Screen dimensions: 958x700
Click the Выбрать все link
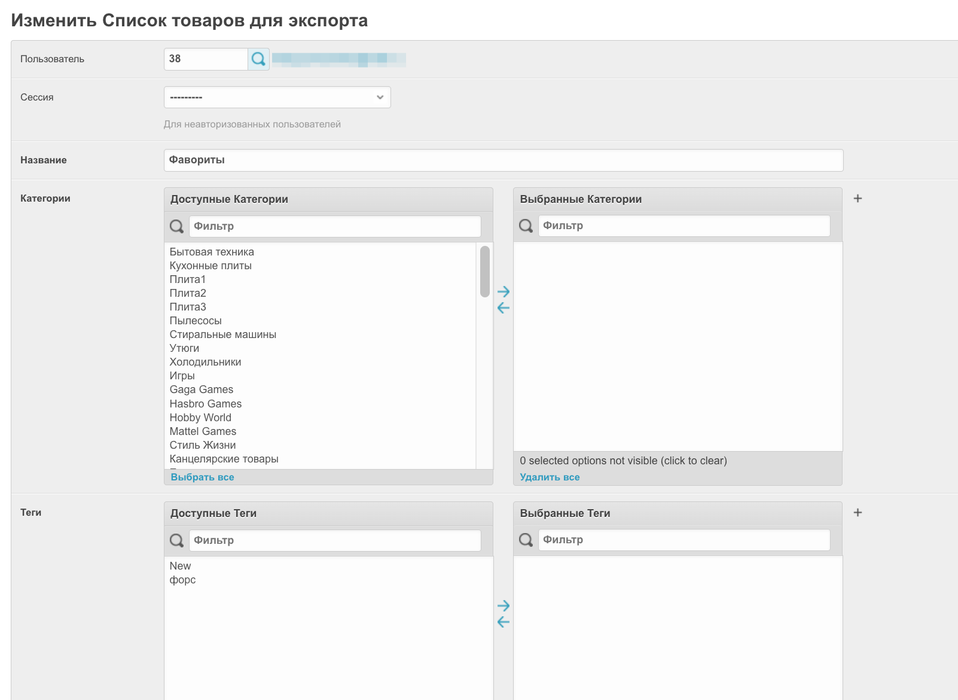click(x=202, y=477)
